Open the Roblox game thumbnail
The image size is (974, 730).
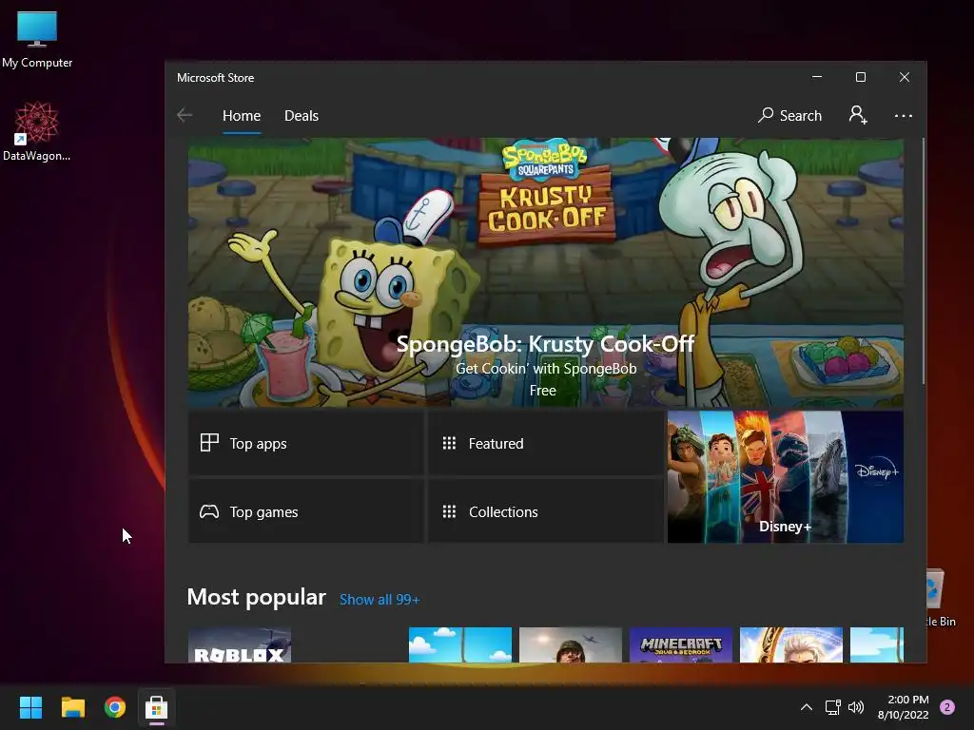point(239,645)
